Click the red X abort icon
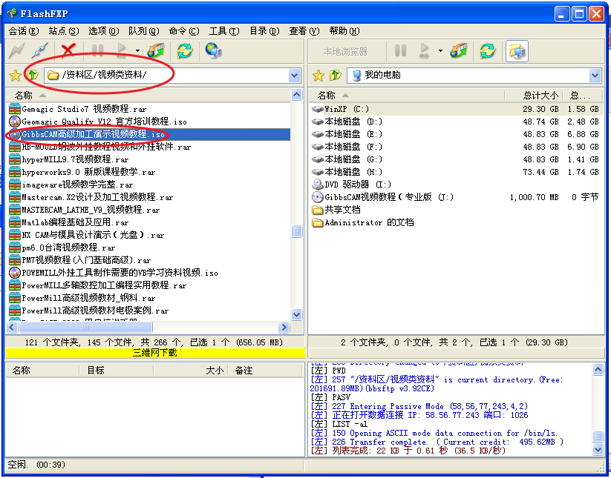The height and width of the screenshot is (478, 611). coord(68,50)
